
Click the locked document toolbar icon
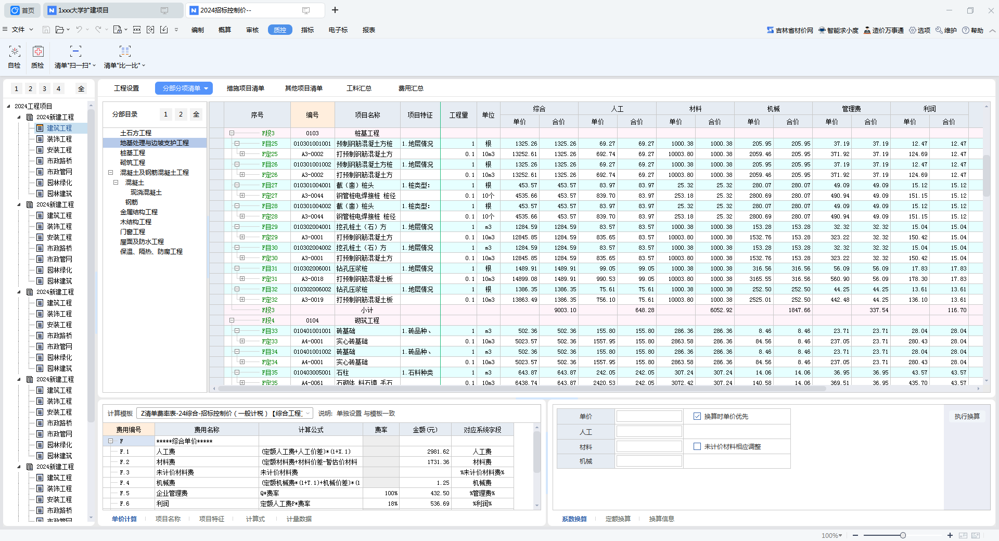[x=118, y=30]
